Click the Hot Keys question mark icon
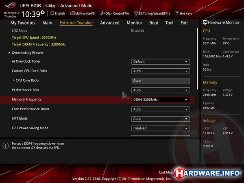 [177, 13]
